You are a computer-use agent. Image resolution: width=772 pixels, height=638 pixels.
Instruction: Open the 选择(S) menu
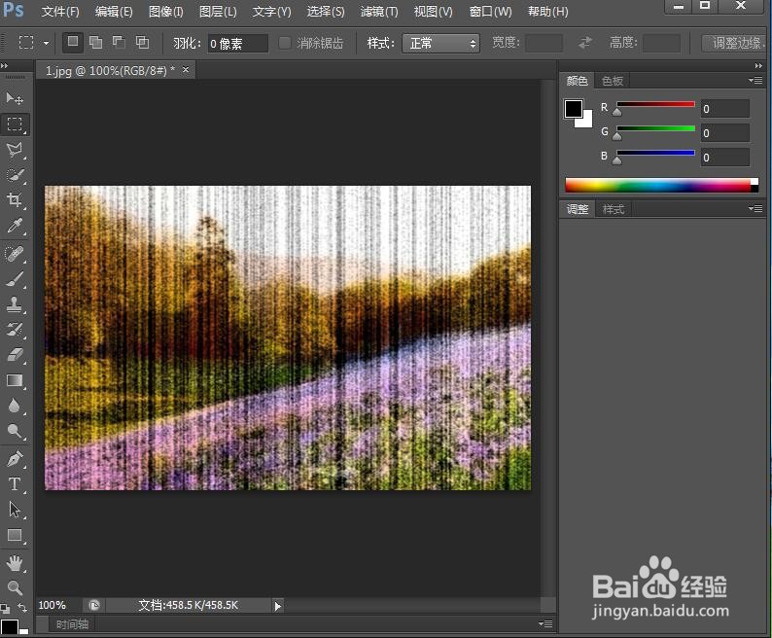(x=326, y=12)
